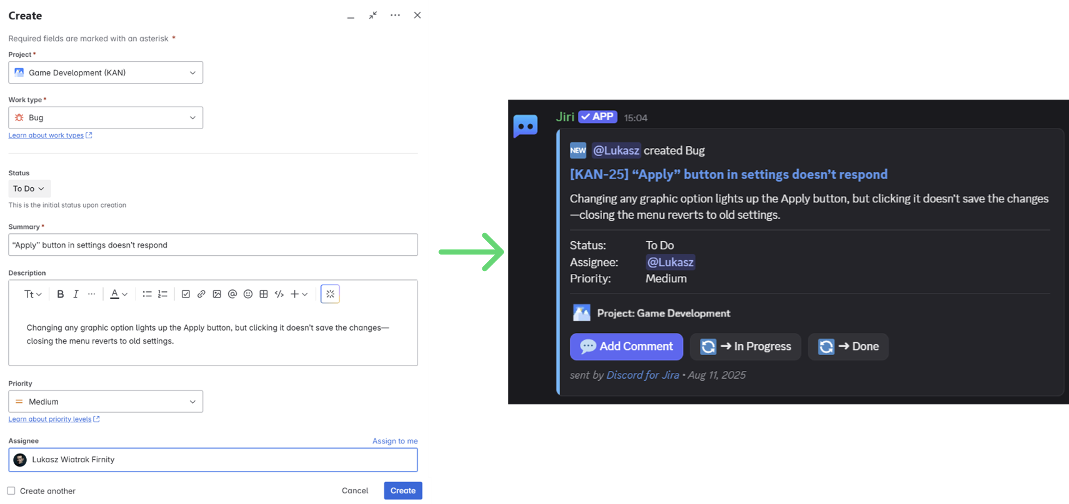Enable the Create another checkbox
Viewport: 1069px width, 504px height.
pos(11,491)
